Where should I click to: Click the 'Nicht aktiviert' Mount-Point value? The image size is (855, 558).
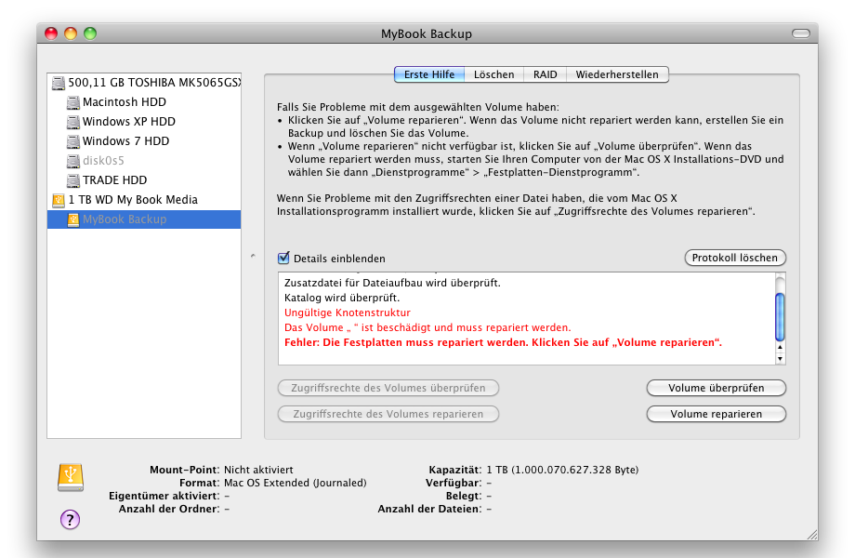tap(258, 470)
